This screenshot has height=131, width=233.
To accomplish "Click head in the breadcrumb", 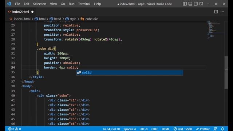I will [x=58, y=19].
